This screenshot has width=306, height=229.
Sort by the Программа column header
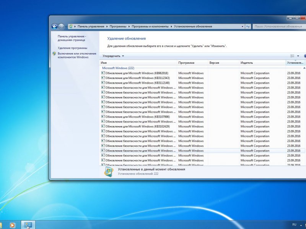click(192, 63)
